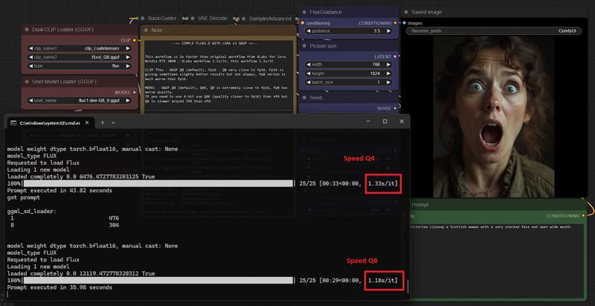
Task: Click the height value 1024
Action: [375, 74]
